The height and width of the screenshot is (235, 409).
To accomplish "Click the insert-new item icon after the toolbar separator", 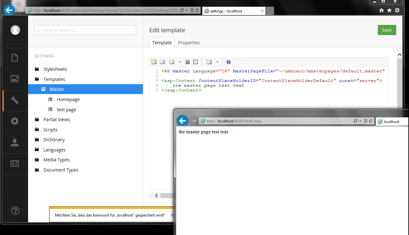I will point(209,62).
